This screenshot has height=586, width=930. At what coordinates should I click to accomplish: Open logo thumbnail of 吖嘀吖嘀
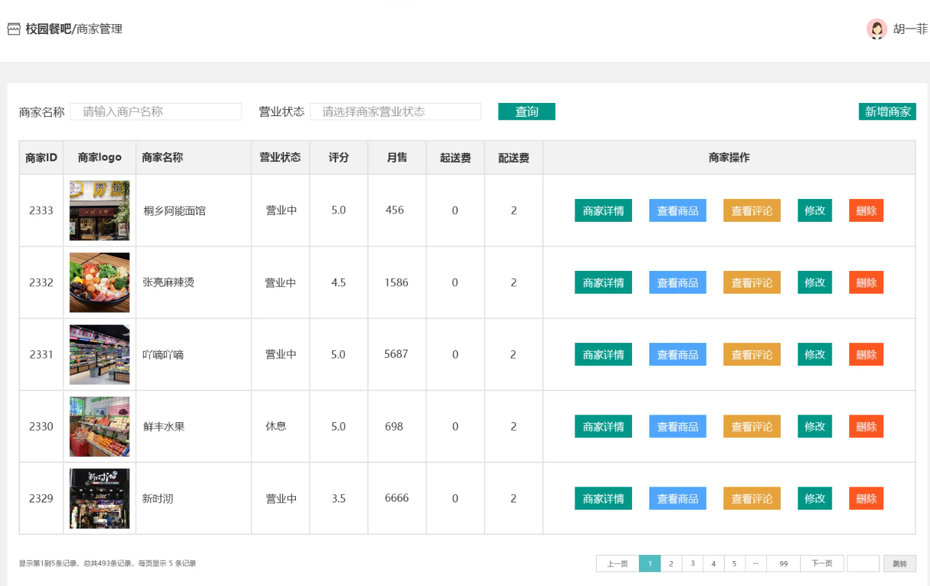pos(100,355)
